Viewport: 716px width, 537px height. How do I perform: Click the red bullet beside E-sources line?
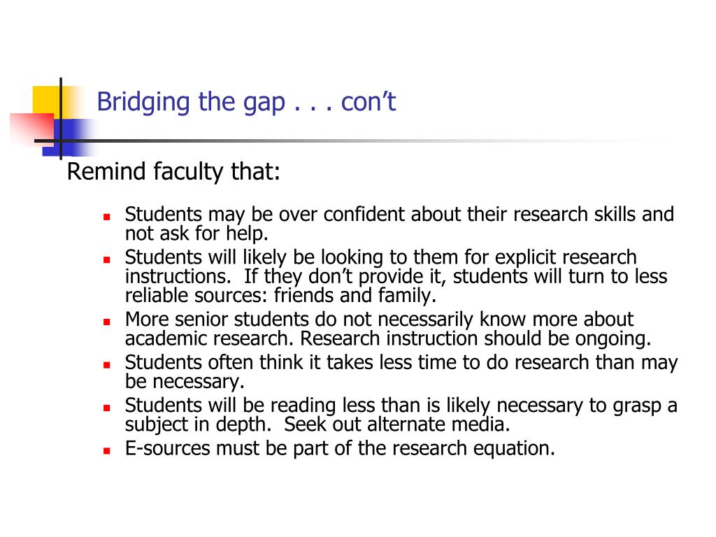point(107,451)
